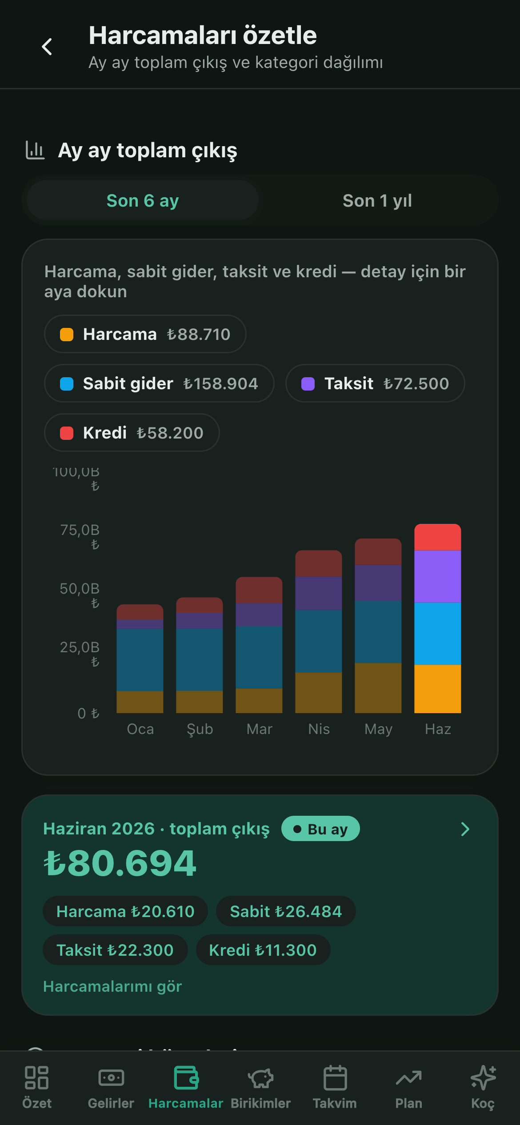Open Plan trend chart icon
Screen dimensions: 520x1125
tap(409, 1077)
